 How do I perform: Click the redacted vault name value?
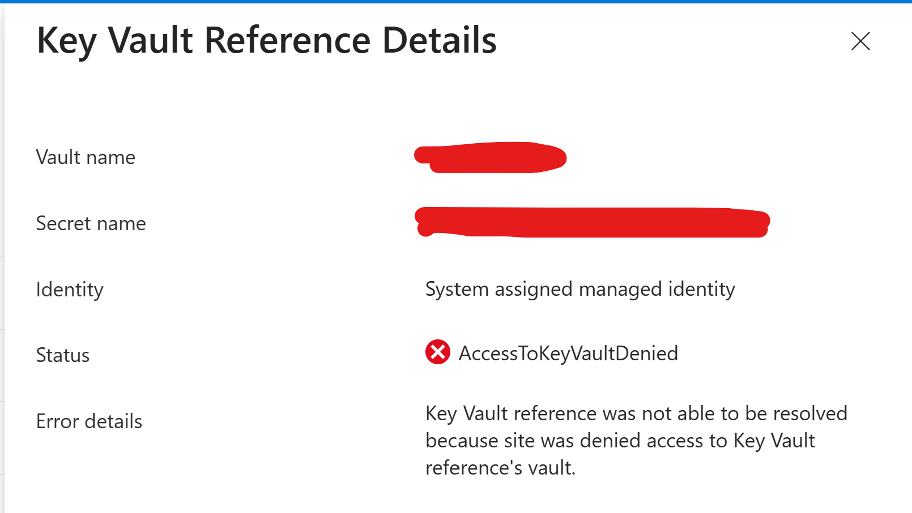click(x=490, y=157)
